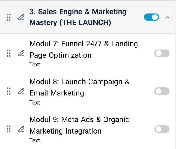Image resolution: width=176 pixels, height=149 pixels.
Task: Click the pencil icon for Modul 7 Funnel
Action: click(x=21, y=53)
